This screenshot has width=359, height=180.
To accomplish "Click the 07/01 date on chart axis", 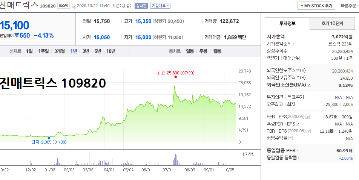I will (167, 170).
